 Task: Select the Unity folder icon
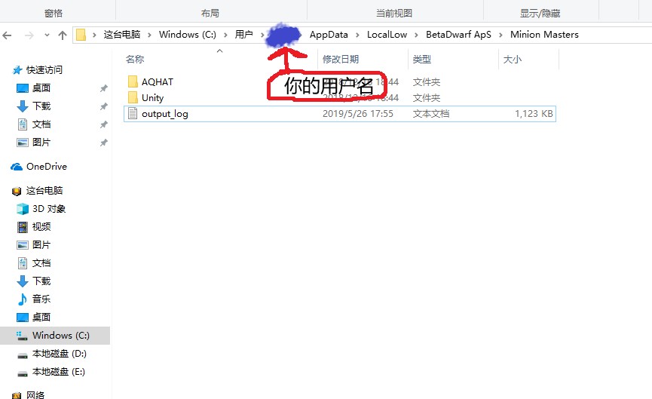tap(133, 98)
